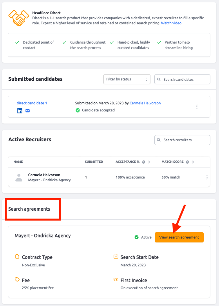219x306 pixels.
Task: Click the Match Score help tooltip icon
Action: point(187,162)
